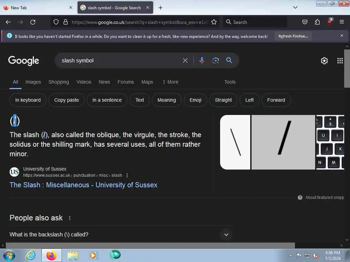
Task: Go back with the browser back arrow
Action: tap(8, 22)
